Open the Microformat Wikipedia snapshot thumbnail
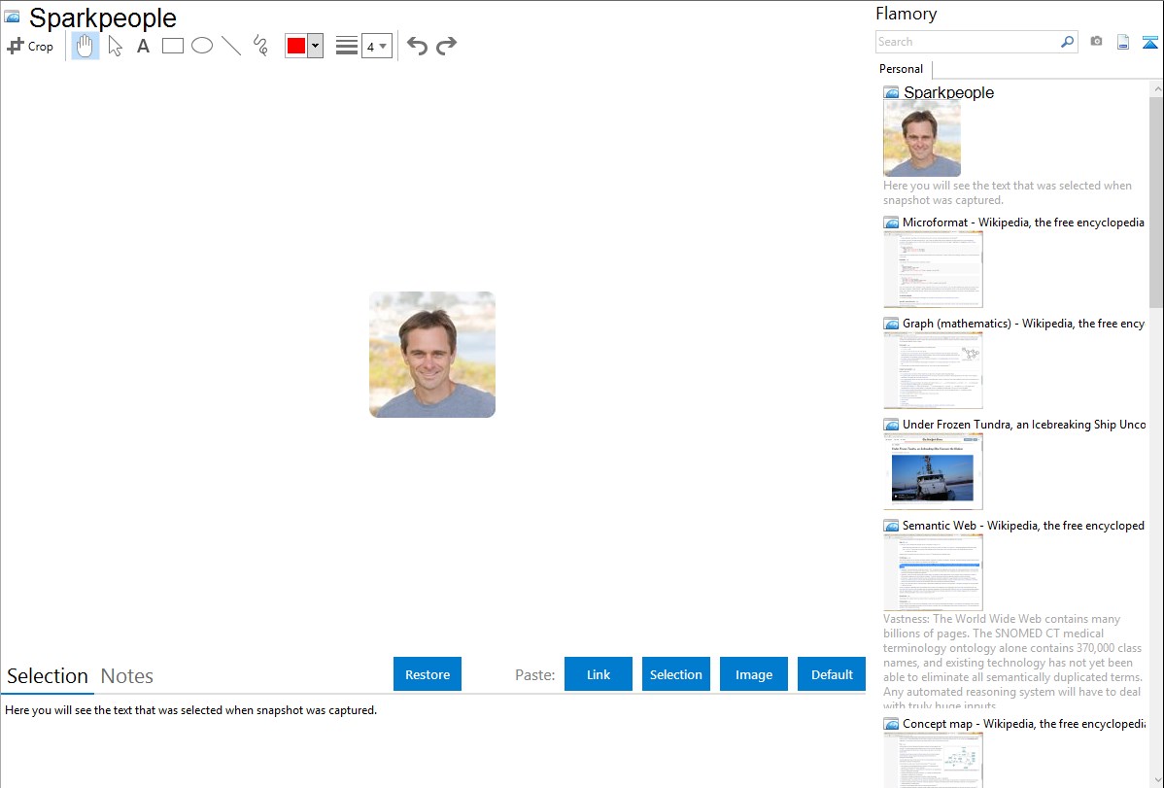 point(933,269)
